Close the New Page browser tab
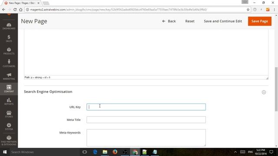Screen dimensions: 278x156 coord(38,3)
